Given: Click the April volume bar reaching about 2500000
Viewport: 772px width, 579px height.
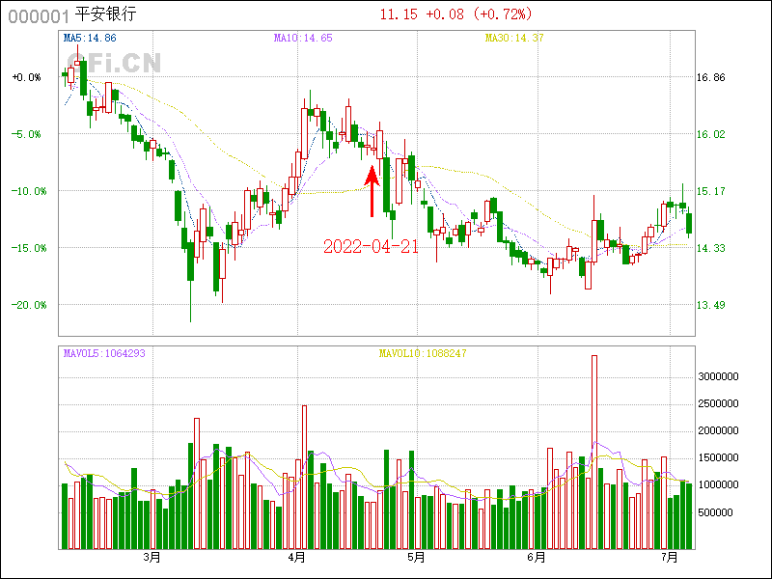Looking at the screenshot, I should pos(304,477).
